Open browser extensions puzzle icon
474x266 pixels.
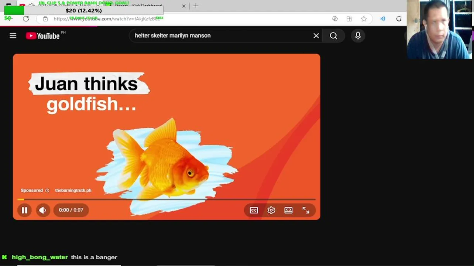coord(399,19)
